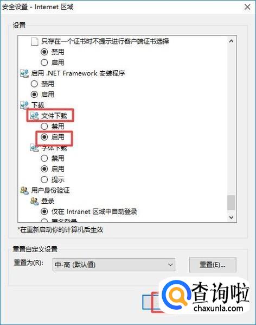Screen dimensions: 256x325
Task: Select 启用 under 文件下载
Action: pyautogui.click(x=44, y=137)
